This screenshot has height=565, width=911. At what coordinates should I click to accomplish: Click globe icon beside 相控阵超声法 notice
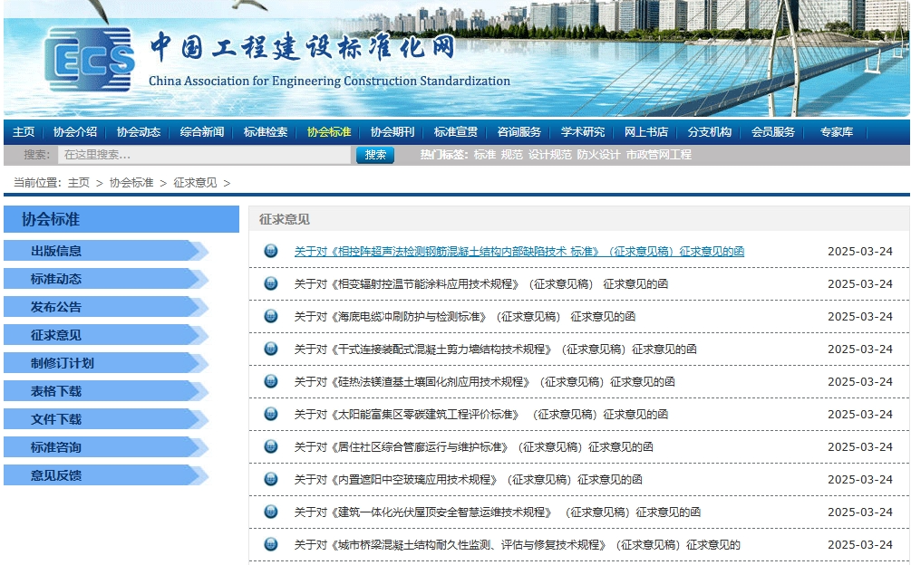(270, 251)
